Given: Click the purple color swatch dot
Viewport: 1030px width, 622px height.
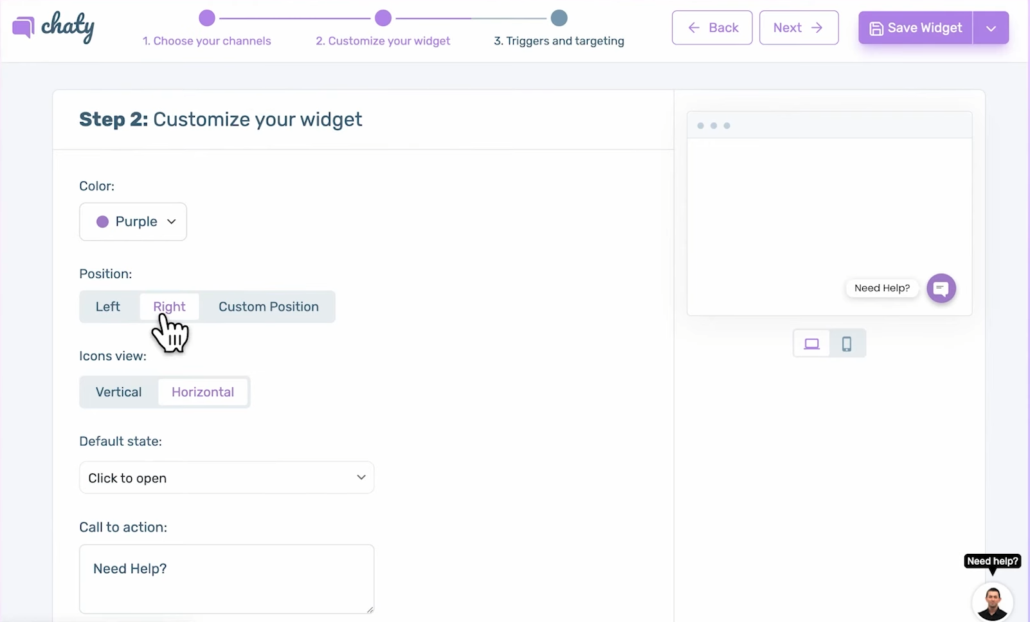Looking at the screenshot, I should [x=104, y=221].
